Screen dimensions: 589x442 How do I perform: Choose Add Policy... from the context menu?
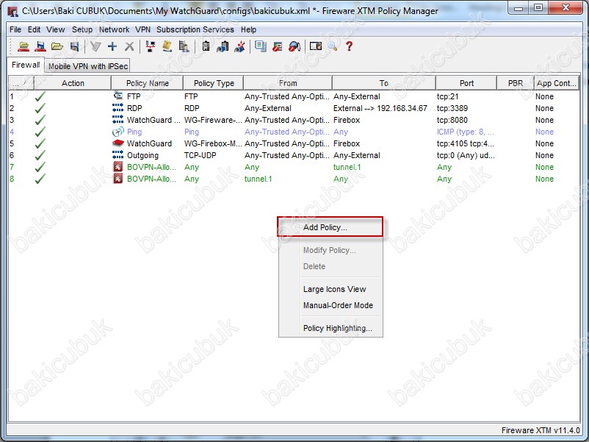click(330, 227)
